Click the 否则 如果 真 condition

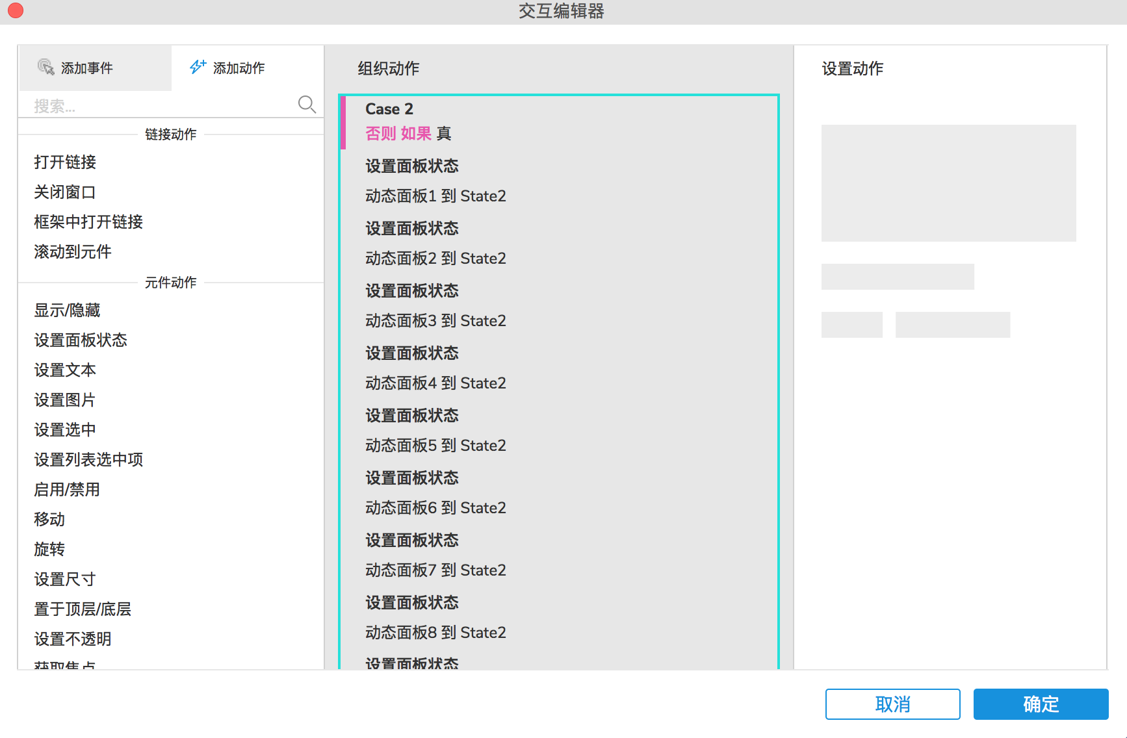(408, 133)
